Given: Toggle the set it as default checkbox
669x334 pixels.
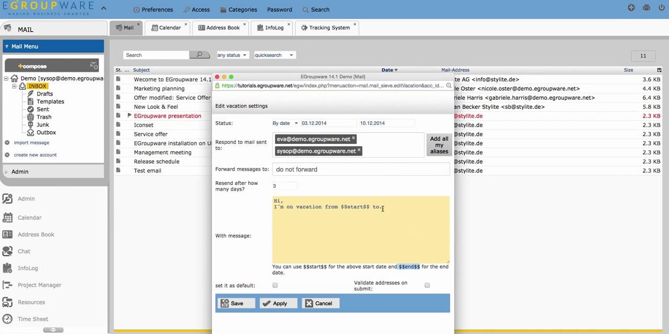Looking at the screenshot, I should click(x=275, y=285).
